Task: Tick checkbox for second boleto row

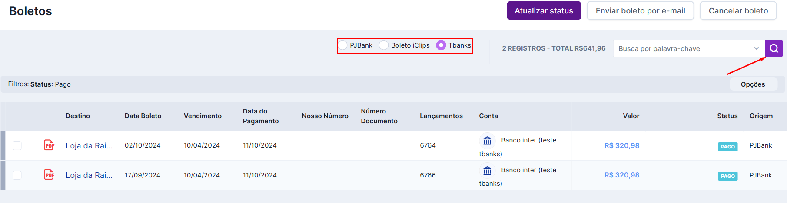Action: pyautogui.click(x=17, y=175)
